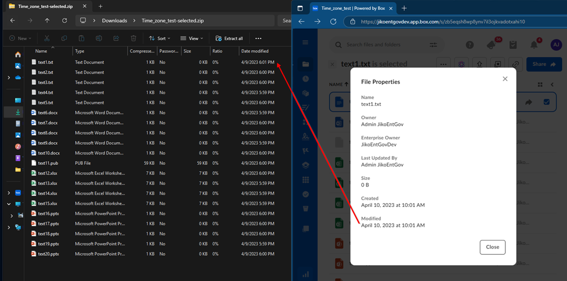
Task: Open Apps grid icon in Box sidebar
Action: pos(306,179)
